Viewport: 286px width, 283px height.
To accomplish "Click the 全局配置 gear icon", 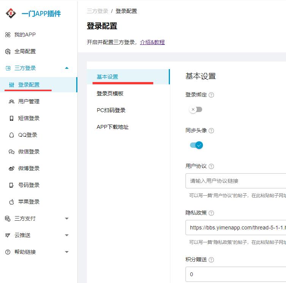I will (x=8, y=52).
